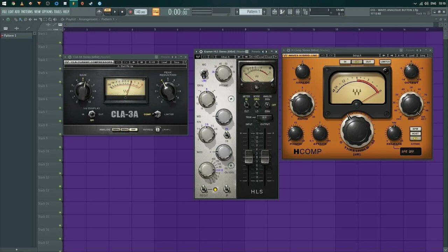Click the CLA-3A plugin settings gear icon
Viewport: 448px width, 252px height.
point(70,57)
